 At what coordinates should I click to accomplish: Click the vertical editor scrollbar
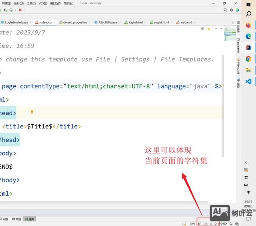[x=223, y=106]
